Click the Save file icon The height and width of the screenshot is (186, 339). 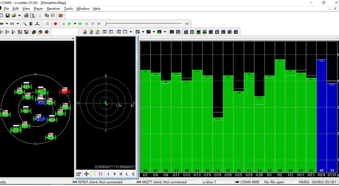tap(7, 16)
